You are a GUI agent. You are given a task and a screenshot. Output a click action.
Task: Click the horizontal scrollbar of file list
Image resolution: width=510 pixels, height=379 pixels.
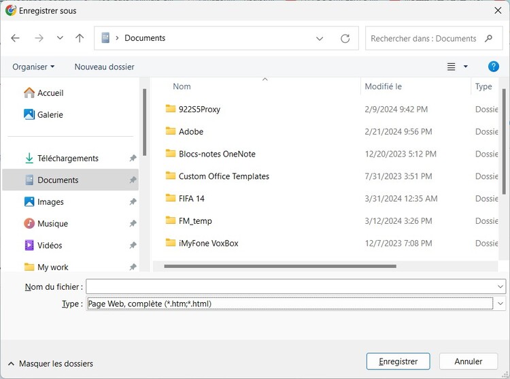click(280, 267)
